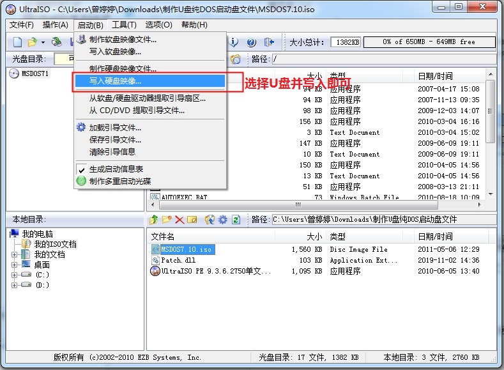Click the Exit door arrow icon

point(269,42)
